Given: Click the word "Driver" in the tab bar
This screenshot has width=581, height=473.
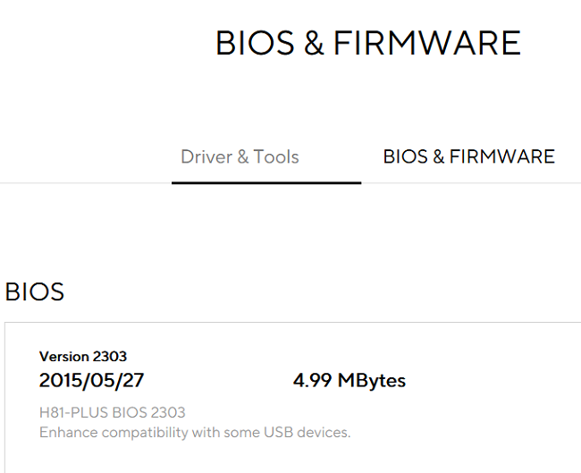Looking at the screenshot, I should [x=206, y=157].
